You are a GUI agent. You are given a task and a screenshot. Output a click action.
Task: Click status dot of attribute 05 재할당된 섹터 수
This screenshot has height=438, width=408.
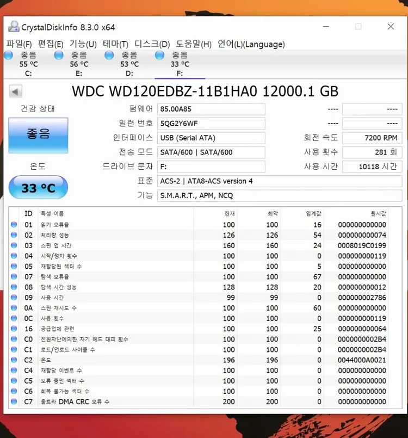click(x=14, y=266)
